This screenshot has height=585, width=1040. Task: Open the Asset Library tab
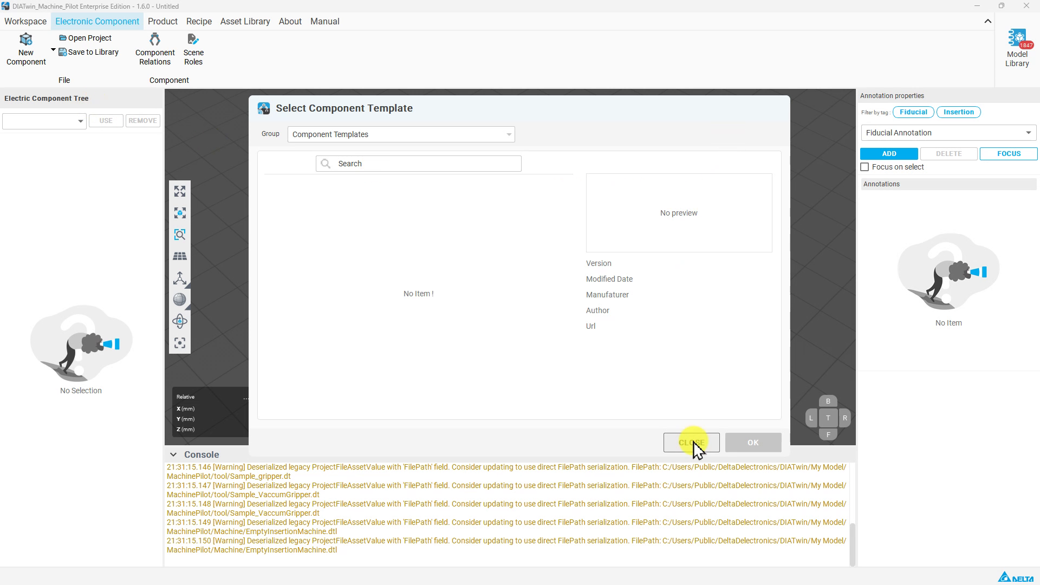(x=245, y=21)
